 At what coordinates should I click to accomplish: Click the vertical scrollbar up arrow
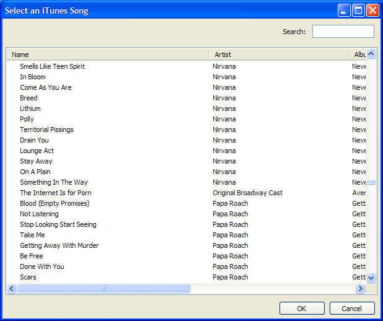pyautogui.click(x=371, y=53)
